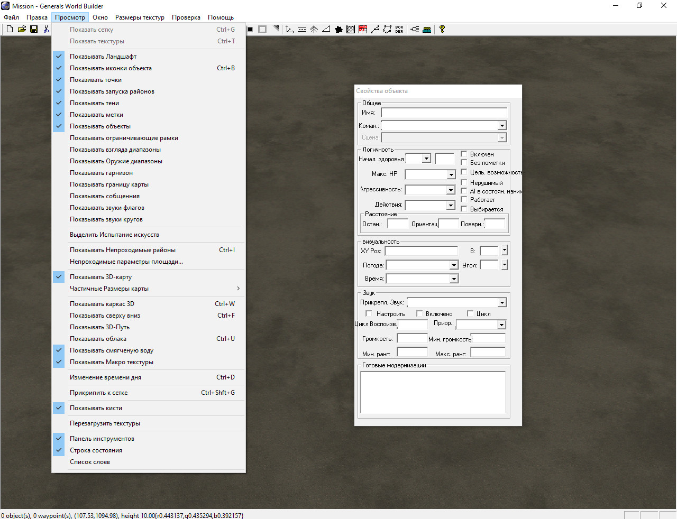
Task: Open the 'Погода' dropdown
Action: pyautogui.click(x=454, y=265)
